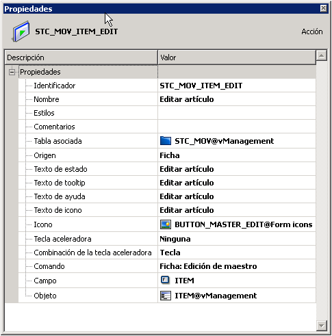The width and height of the screenshot is (332, 336).
Task: Click the value text STC_MOV@vManagement
Action: click(225, 141)
